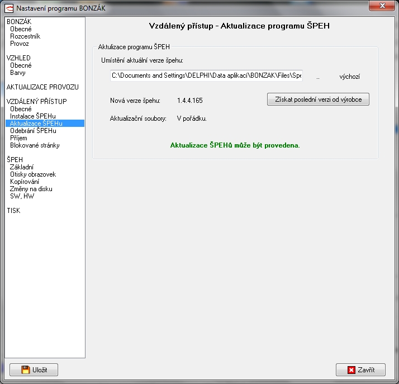
Task: Click the Uložit save button
Action: point(34,370)
